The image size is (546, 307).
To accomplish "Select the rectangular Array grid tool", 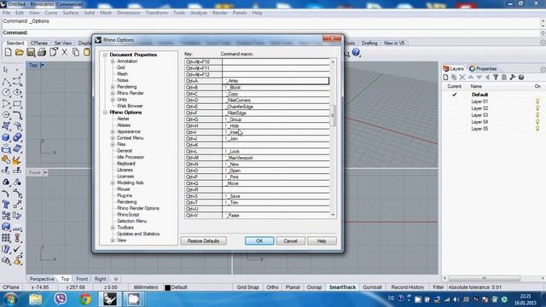I will 6,238.
